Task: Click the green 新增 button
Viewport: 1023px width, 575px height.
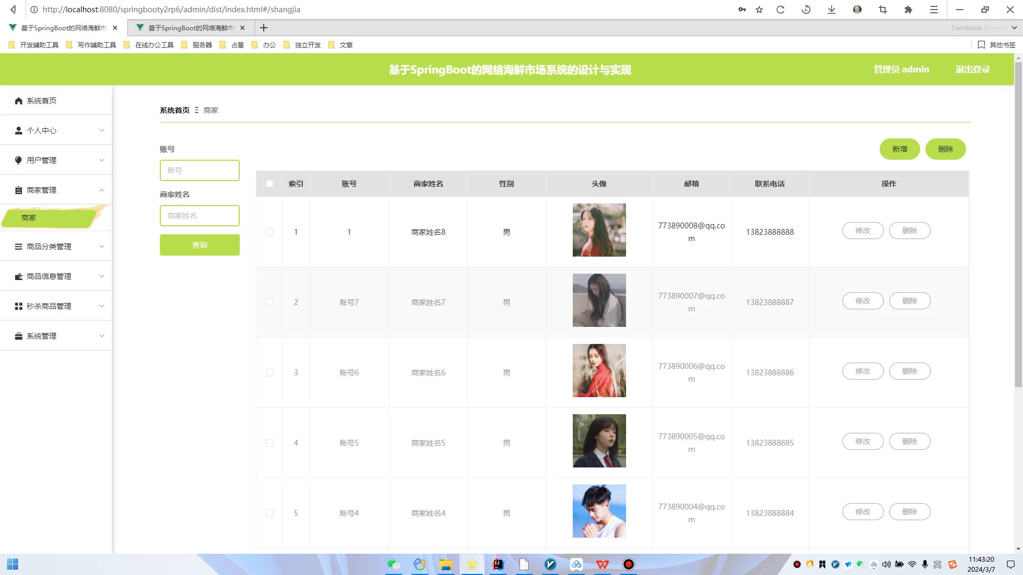Action: click(899, 149)
